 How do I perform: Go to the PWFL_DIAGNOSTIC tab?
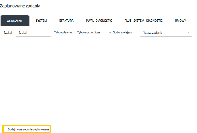[99, 21]
